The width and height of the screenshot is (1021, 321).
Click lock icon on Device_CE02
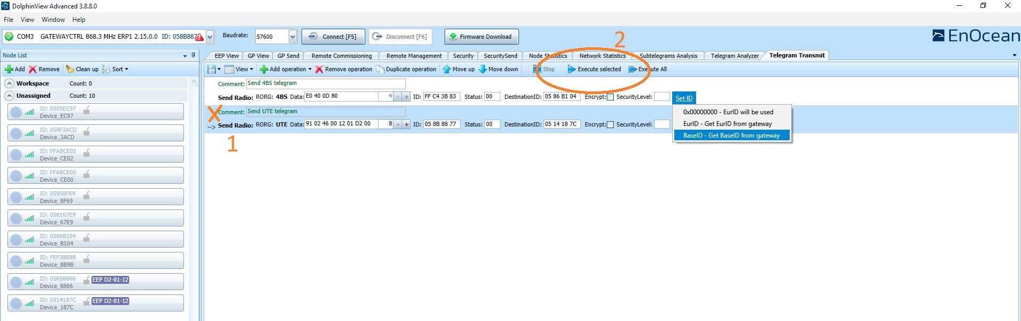pyautogui.click(x=86, y=153)
